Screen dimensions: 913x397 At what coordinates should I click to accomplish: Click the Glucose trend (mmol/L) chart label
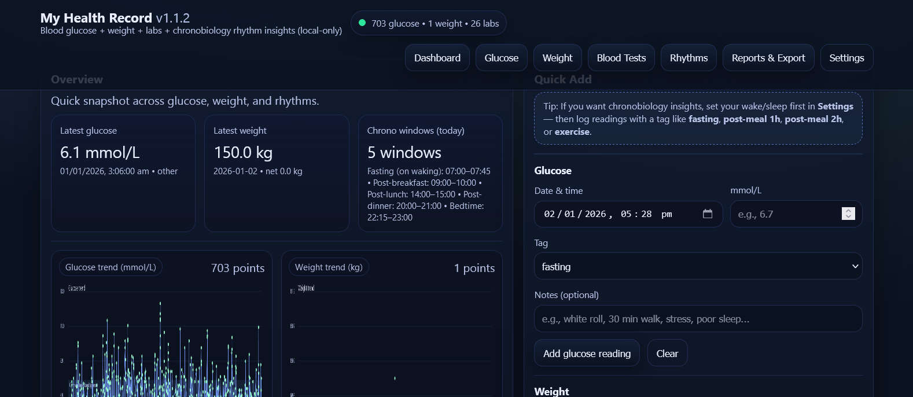pos(111,267)
